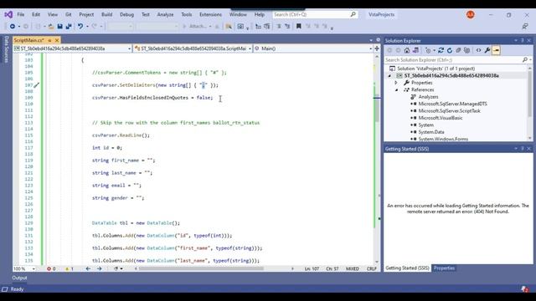Click in the Search (Ctrl+Q) box

(x=315, y=15)
